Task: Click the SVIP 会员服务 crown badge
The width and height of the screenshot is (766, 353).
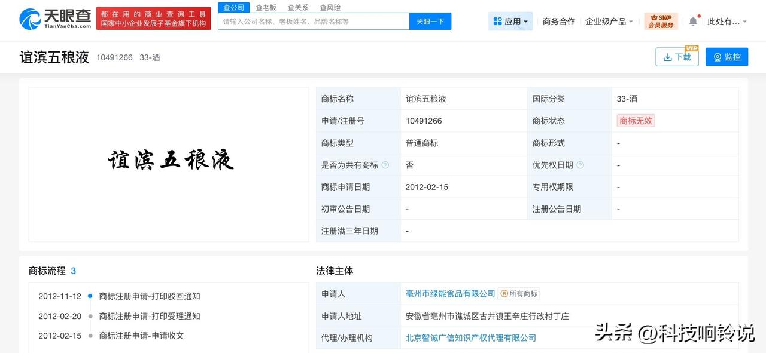Action: pyautogui.click(x=660, y=20)
